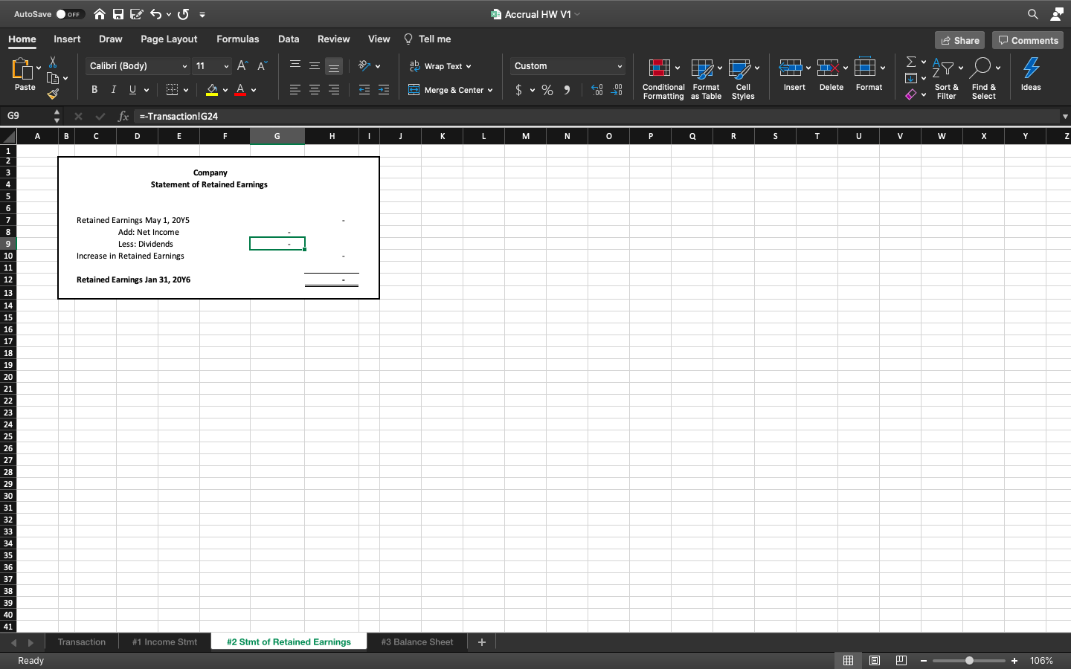Expand fill color options arrow
The image size is (1071, 669).
(225, 90)
